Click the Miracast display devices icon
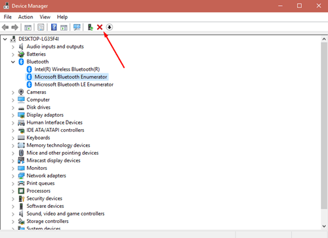The width and height of the screenshot is (328, 238). click(x=21, y=161)
